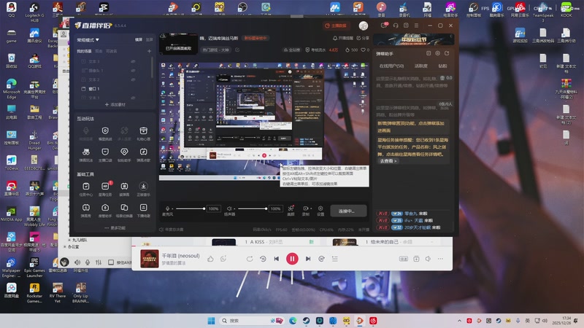Screen dimensions: 584x328
Task: Open the 下播电影 tool icon
Action: click(x=143, y=208)
